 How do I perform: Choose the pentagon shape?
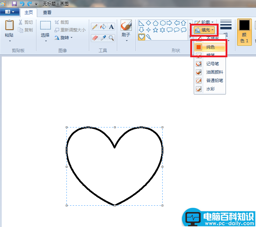click(155, 23)
